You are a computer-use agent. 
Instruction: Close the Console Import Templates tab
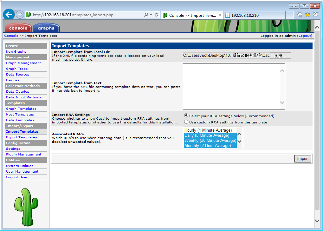coord(220,15)
